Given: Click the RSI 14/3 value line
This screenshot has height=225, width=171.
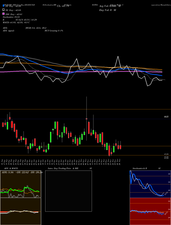Looking at the screenshot, I should click(20, 20).
